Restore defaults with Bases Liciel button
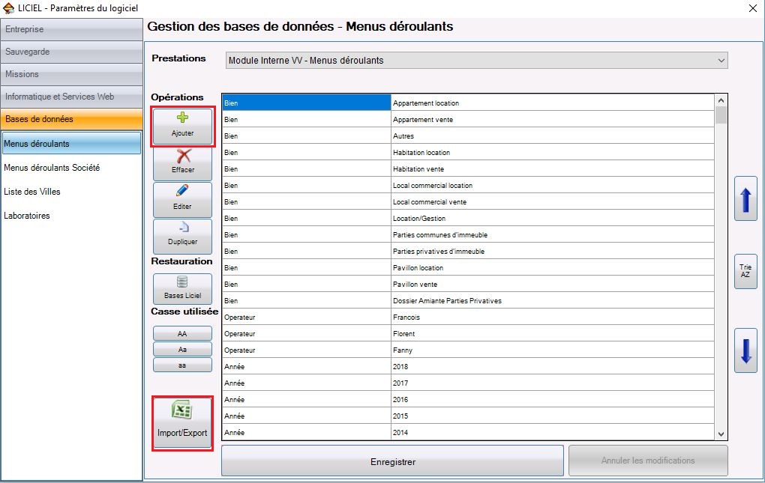The width and height of the screenshot is (765, 483). (182, 289)
